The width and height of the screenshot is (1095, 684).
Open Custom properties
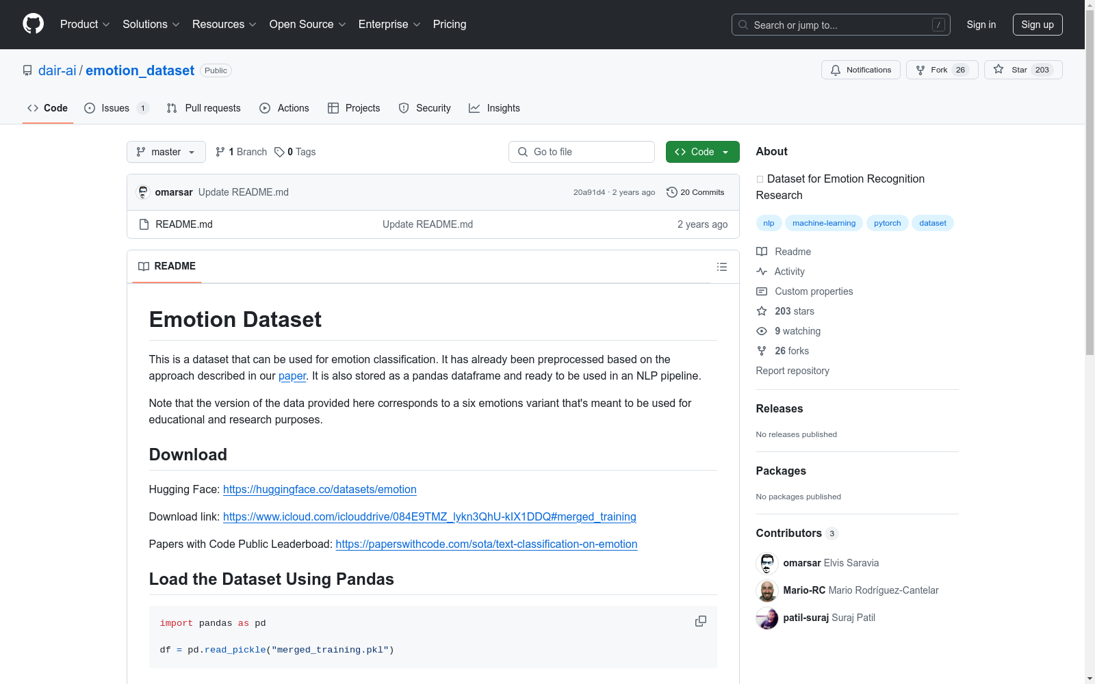805,291
